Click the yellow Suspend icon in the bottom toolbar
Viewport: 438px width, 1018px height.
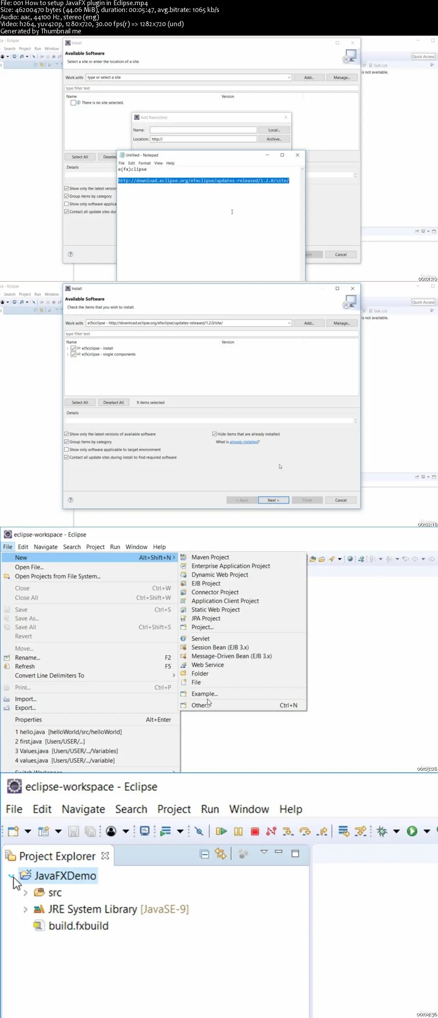pyautogui.click(x=238, y=831)
